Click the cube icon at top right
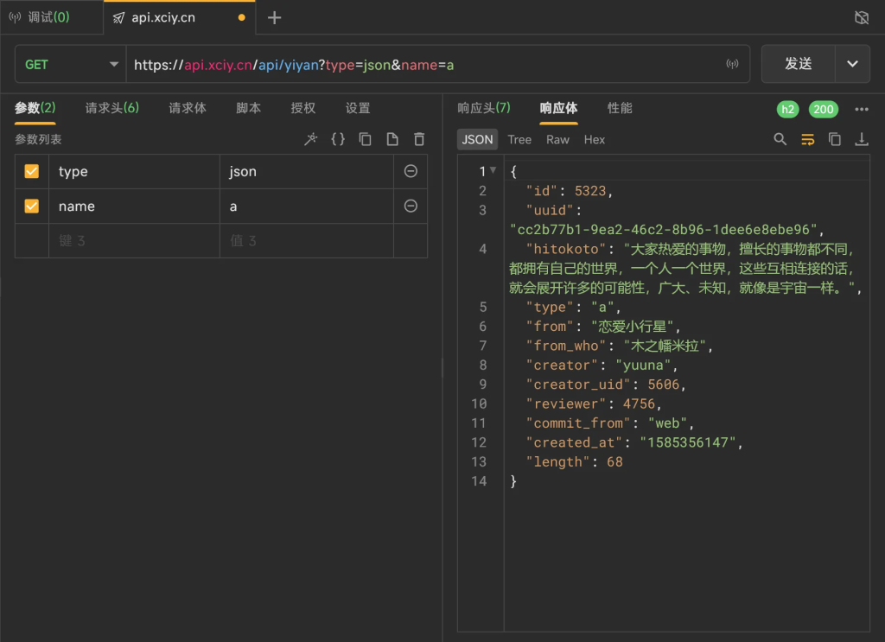885x642 pixels. click(862, 17)
